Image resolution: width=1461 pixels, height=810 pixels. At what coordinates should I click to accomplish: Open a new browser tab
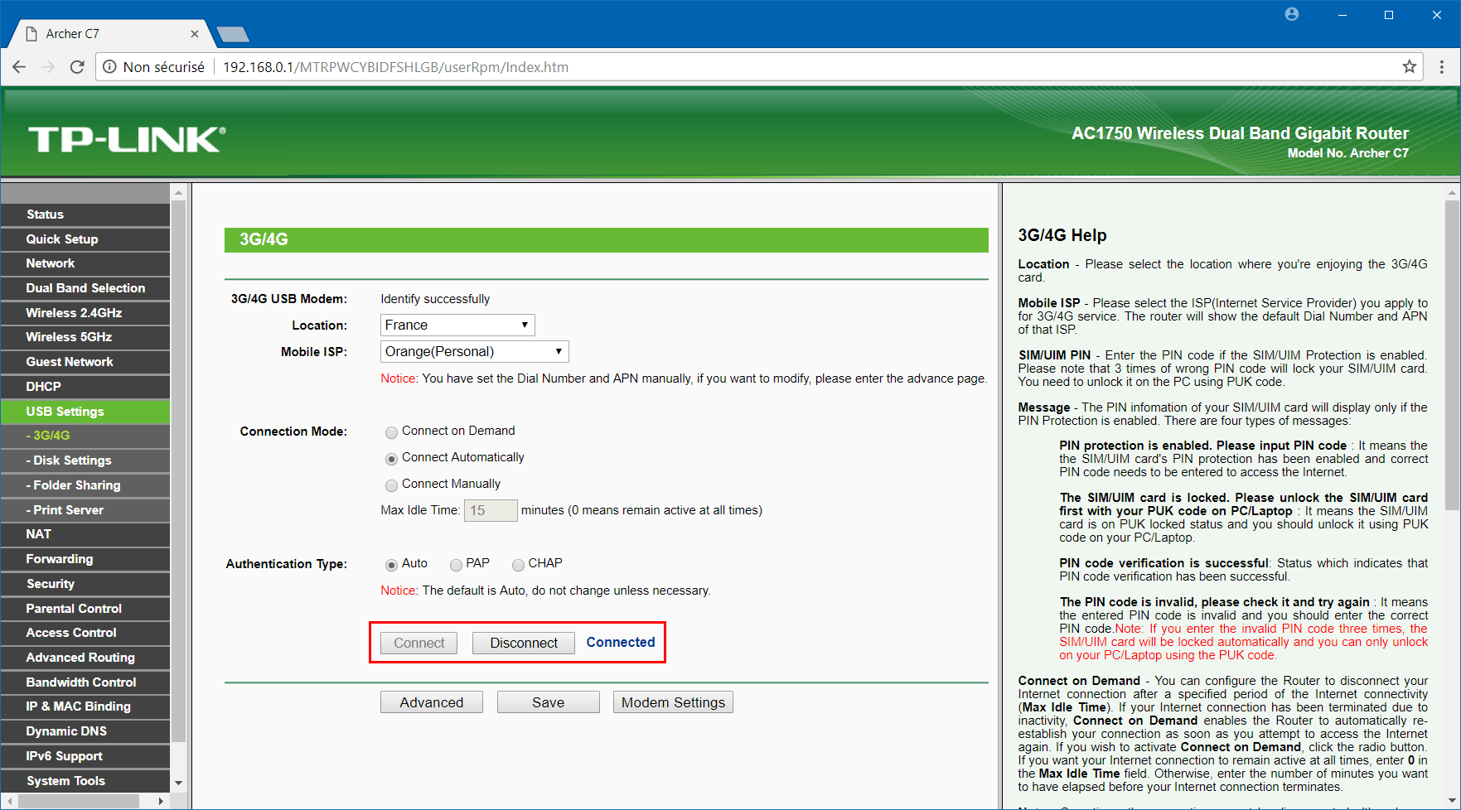(233, 34)
